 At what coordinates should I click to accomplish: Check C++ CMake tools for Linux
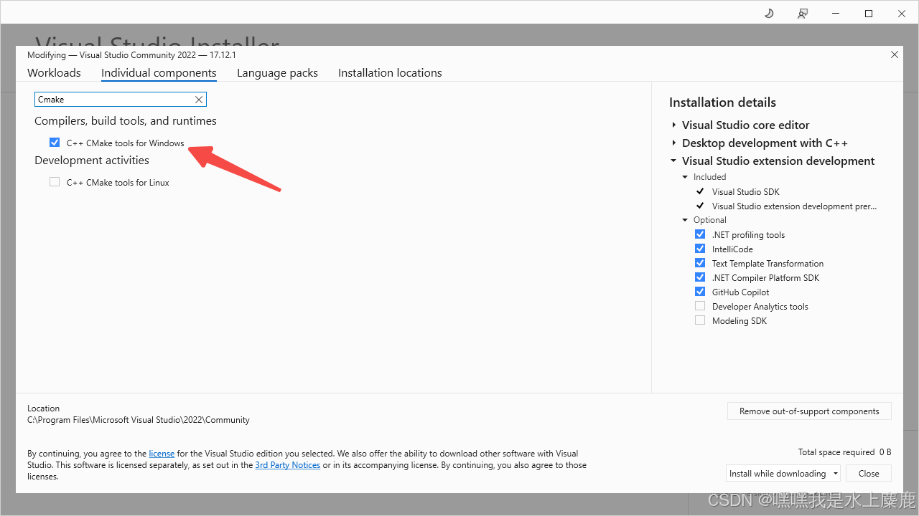point(55,182)
